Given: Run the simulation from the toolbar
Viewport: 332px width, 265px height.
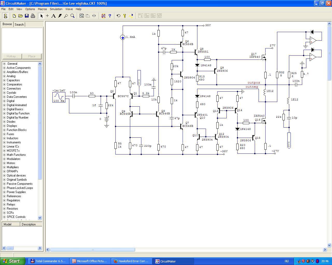Looking at the screenshot, I should click(x=131, y=16).
